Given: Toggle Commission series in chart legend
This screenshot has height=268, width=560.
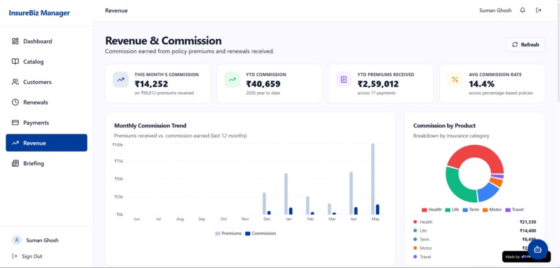Looking at the screenshot, I should pos(261,233).
